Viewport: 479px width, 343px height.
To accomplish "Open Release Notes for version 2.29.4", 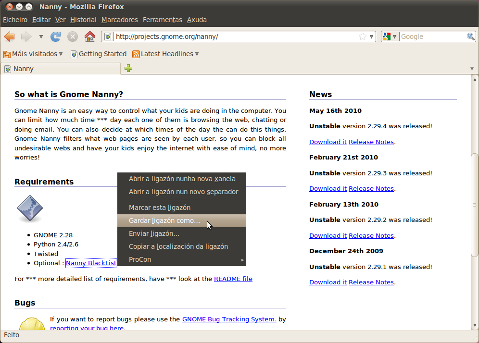I will click(x=371, y=142).
